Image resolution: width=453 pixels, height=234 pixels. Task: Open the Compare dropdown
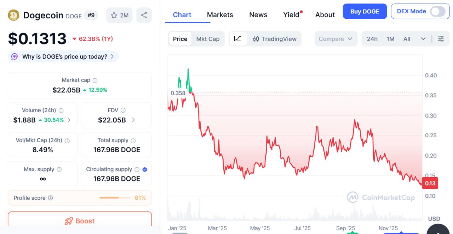click(336, 39)
